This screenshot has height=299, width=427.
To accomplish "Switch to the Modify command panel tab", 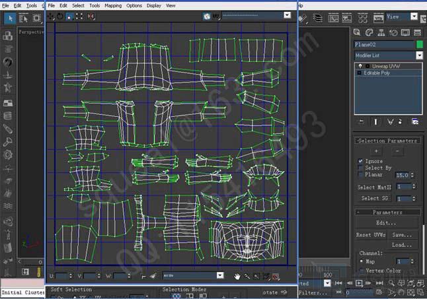I will click(x=369, y=32).
